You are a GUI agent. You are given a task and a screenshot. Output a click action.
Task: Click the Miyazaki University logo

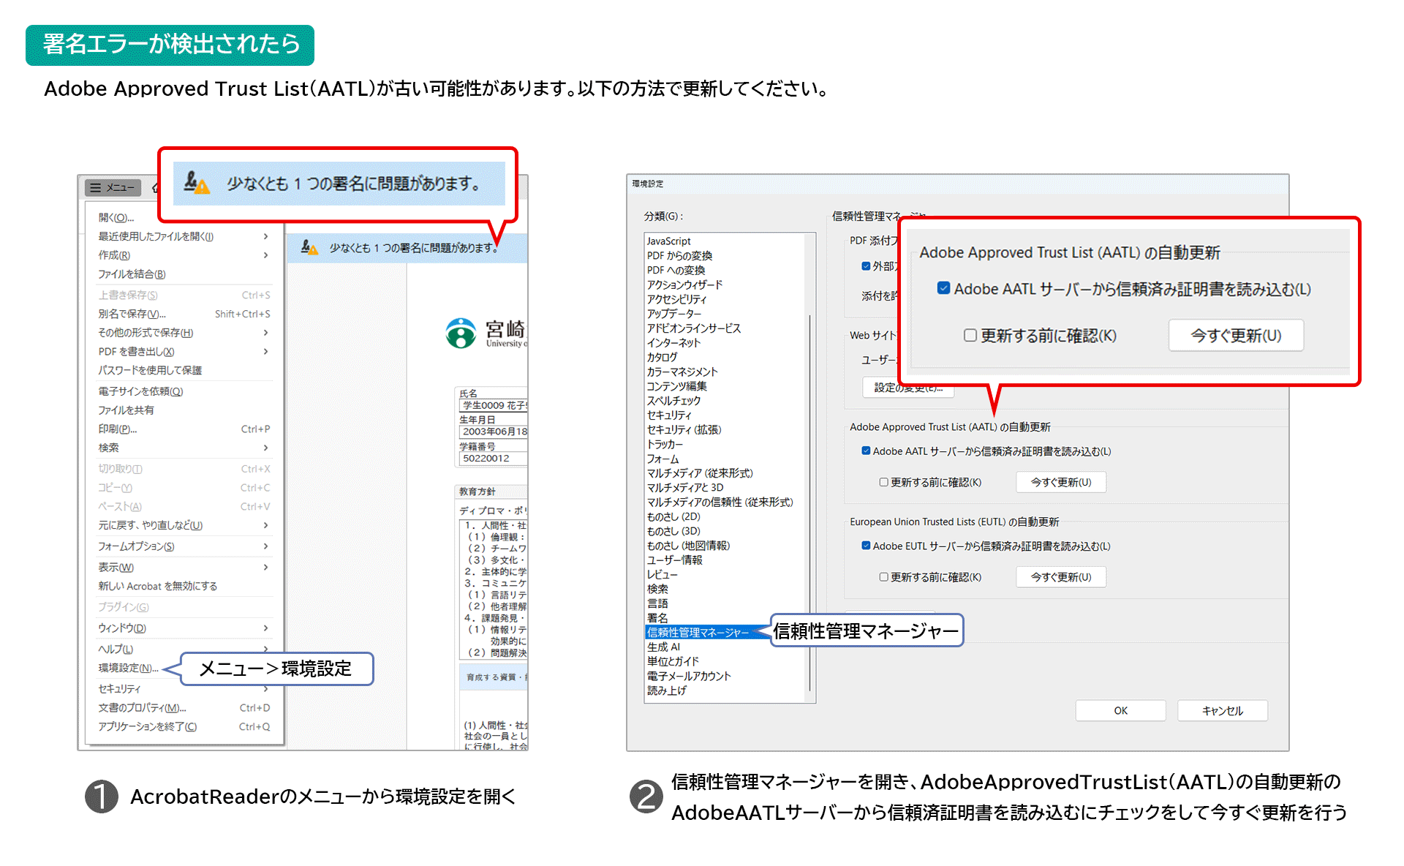point(461,333)
